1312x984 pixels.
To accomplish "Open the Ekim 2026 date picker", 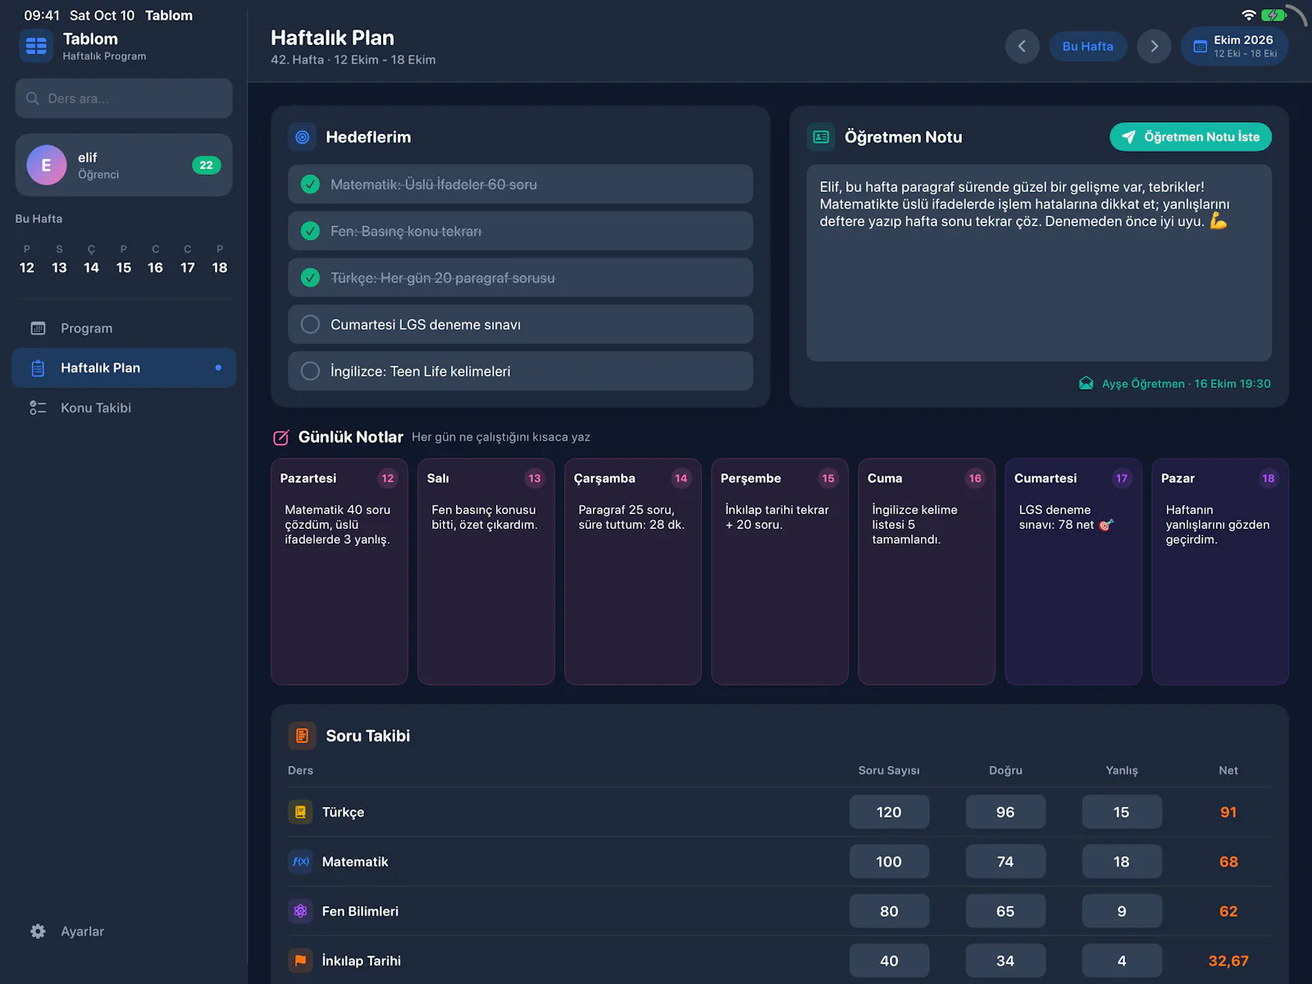I will coord(1235,46).
